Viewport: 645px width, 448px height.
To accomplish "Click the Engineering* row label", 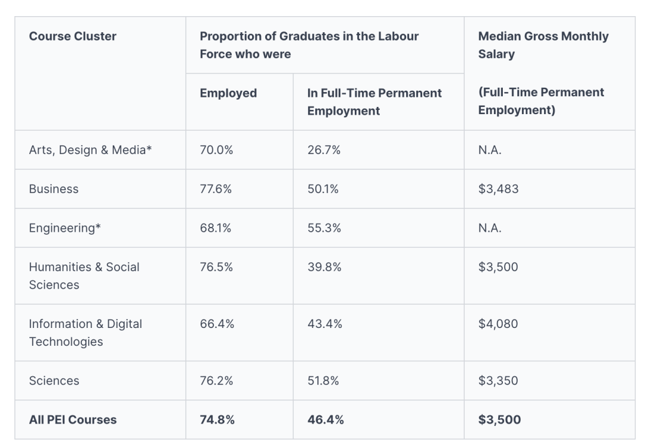I will tap(64, 228).
